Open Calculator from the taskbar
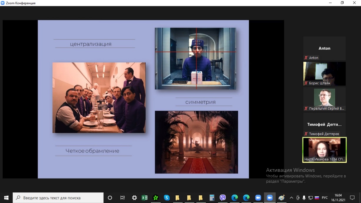This screenshot has width=361, height=203. pos(212,198)
